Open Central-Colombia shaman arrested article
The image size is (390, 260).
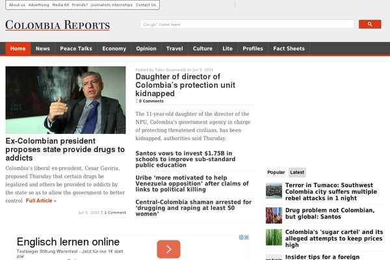pos(194,208)
